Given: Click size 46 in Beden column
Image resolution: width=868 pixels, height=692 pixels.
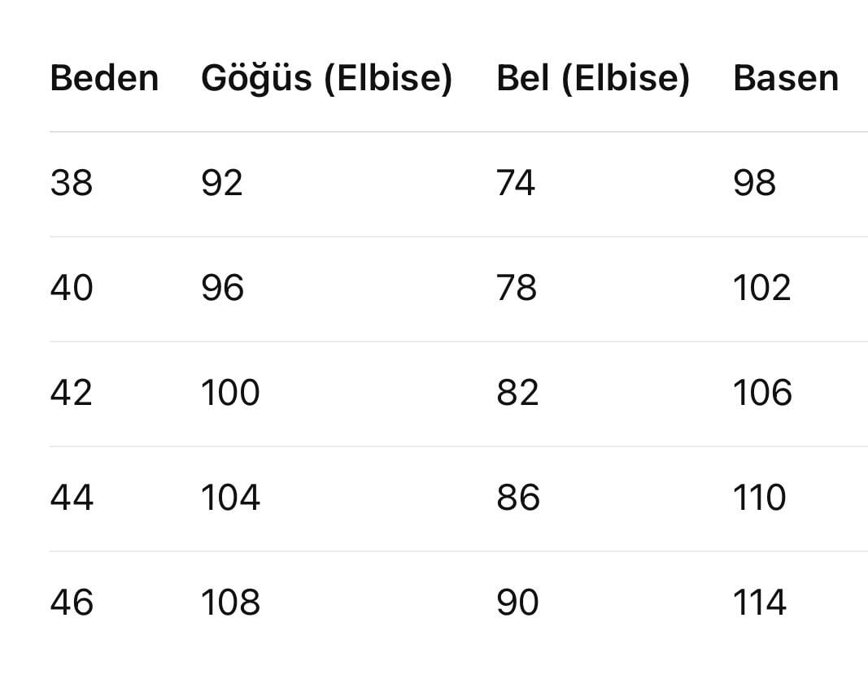Looking at the screenshot, I should pos(72,603).
